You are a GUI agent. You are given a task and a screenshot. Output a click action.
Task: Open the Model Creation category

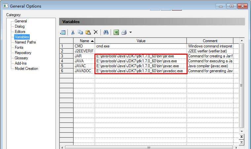point(26,69)
